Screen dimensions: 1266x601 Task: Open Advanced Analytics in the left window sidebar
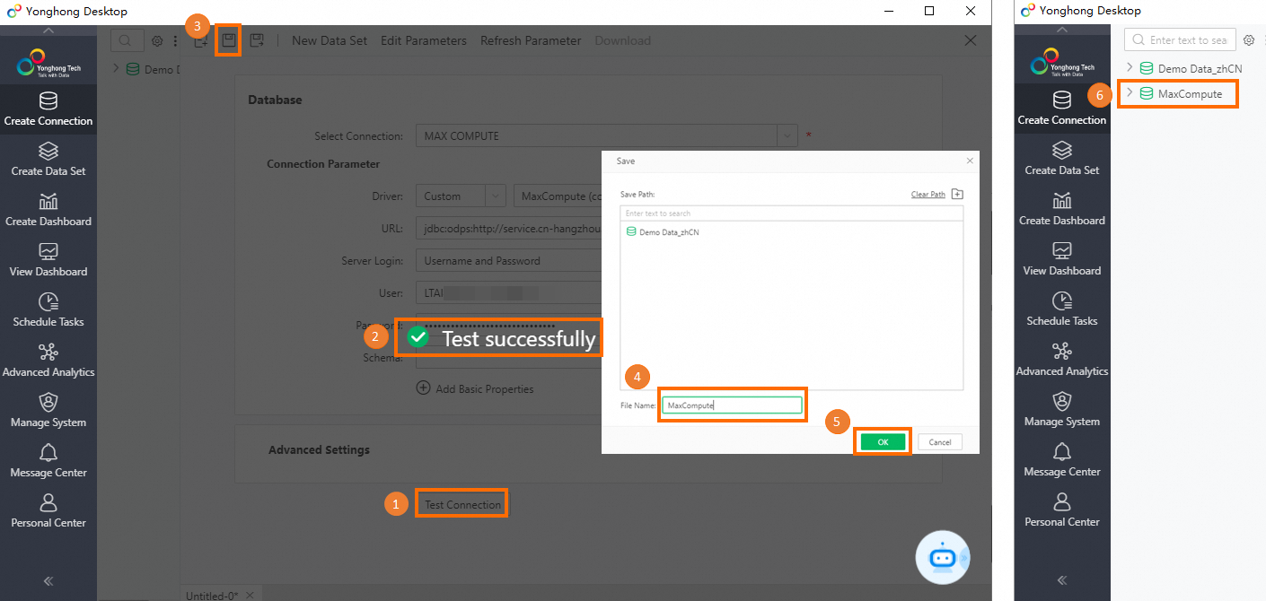pos(48,361)
